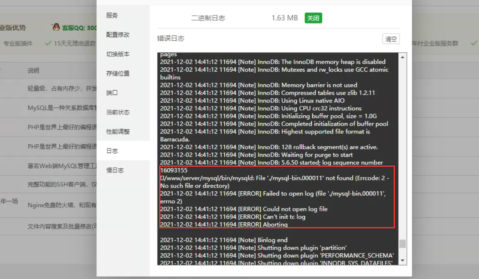479x279 pixels.
Task: Click 专业版插件 in the background page
Action: [18, 43]
